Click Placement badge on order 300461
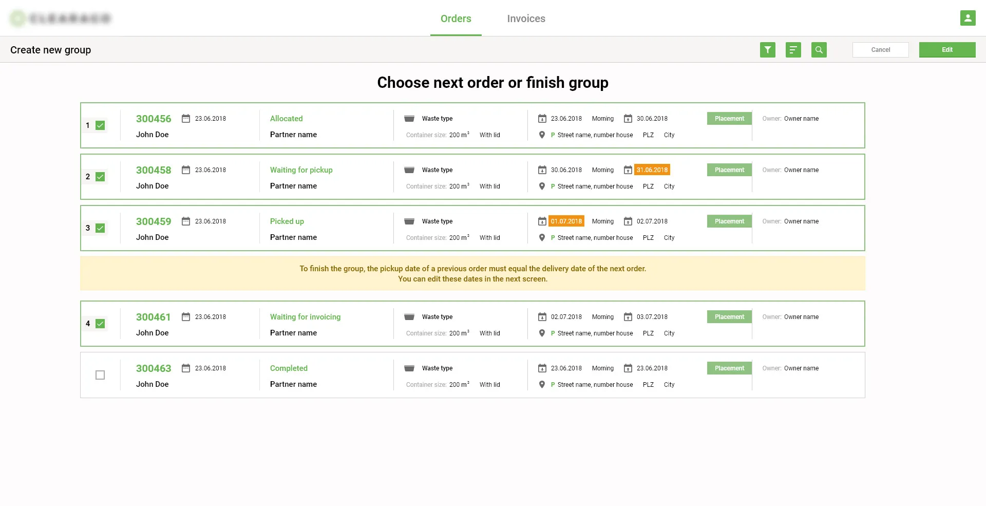Image resolution: width=986 pixels, height=506 pixels. click(729, 317)
